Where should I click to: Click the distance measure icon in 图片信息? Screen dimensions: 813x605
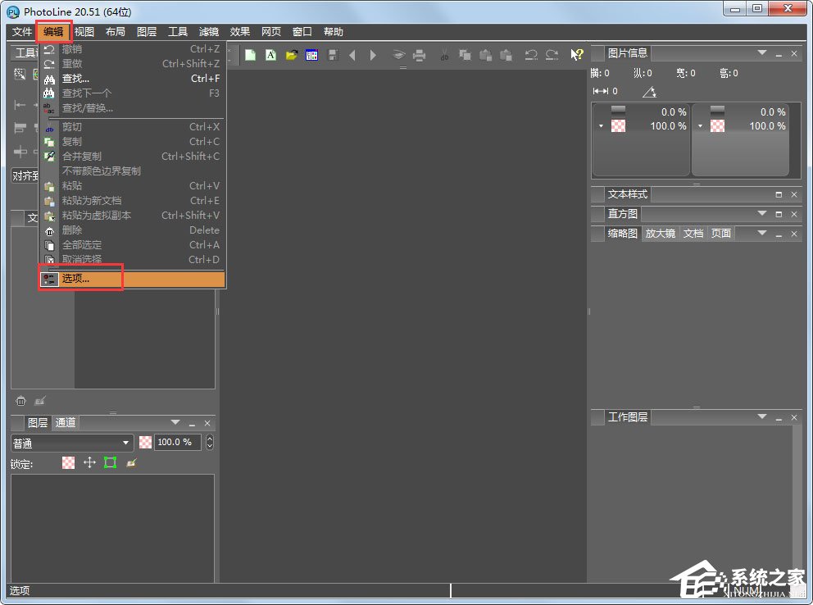(601, 91)
